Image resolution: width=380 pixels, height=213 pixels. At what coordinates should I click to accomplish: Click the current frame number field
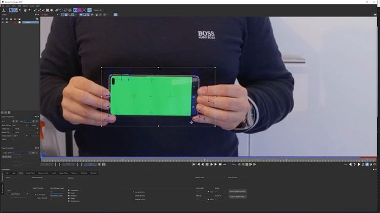coord(68,164)
